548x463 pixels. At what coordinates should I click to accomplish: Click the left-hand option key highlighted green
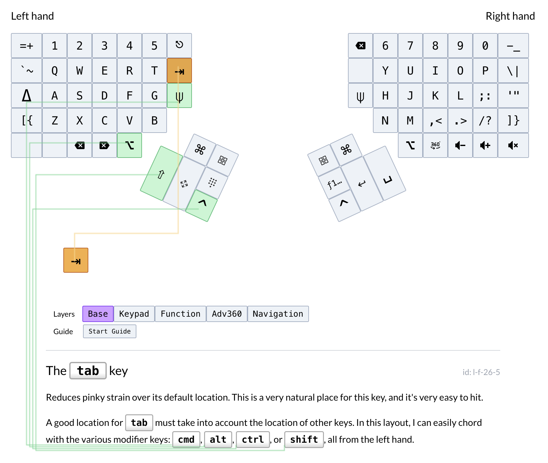(130, 145)
